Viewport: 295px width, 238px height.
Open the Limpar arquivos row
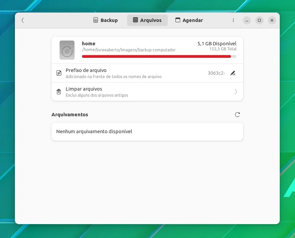pos(147,92)
